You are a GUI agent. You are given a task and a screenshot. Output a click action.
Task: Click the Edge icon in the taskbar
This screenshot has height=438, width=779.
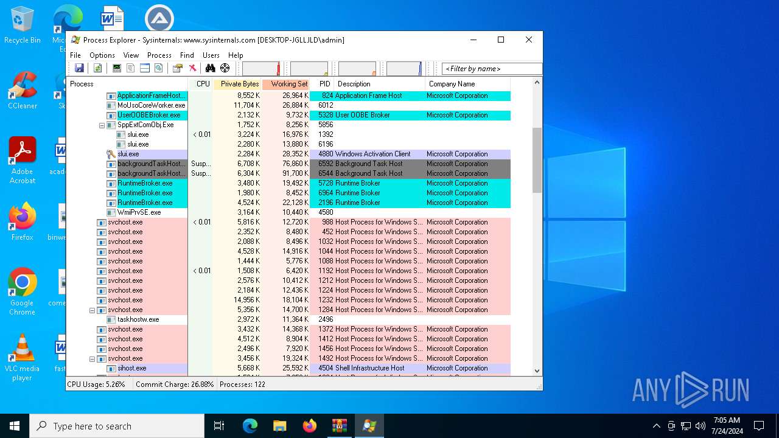250,426
